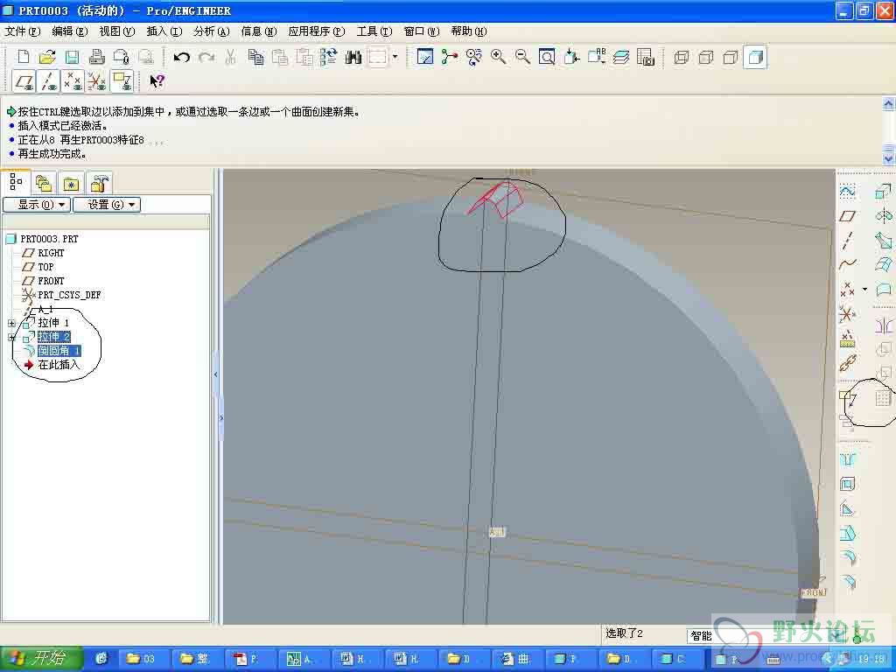This screenshot has width=896, height=672.
Task: Select the extrude tool in the right toolbar
Action: [884, 191]
